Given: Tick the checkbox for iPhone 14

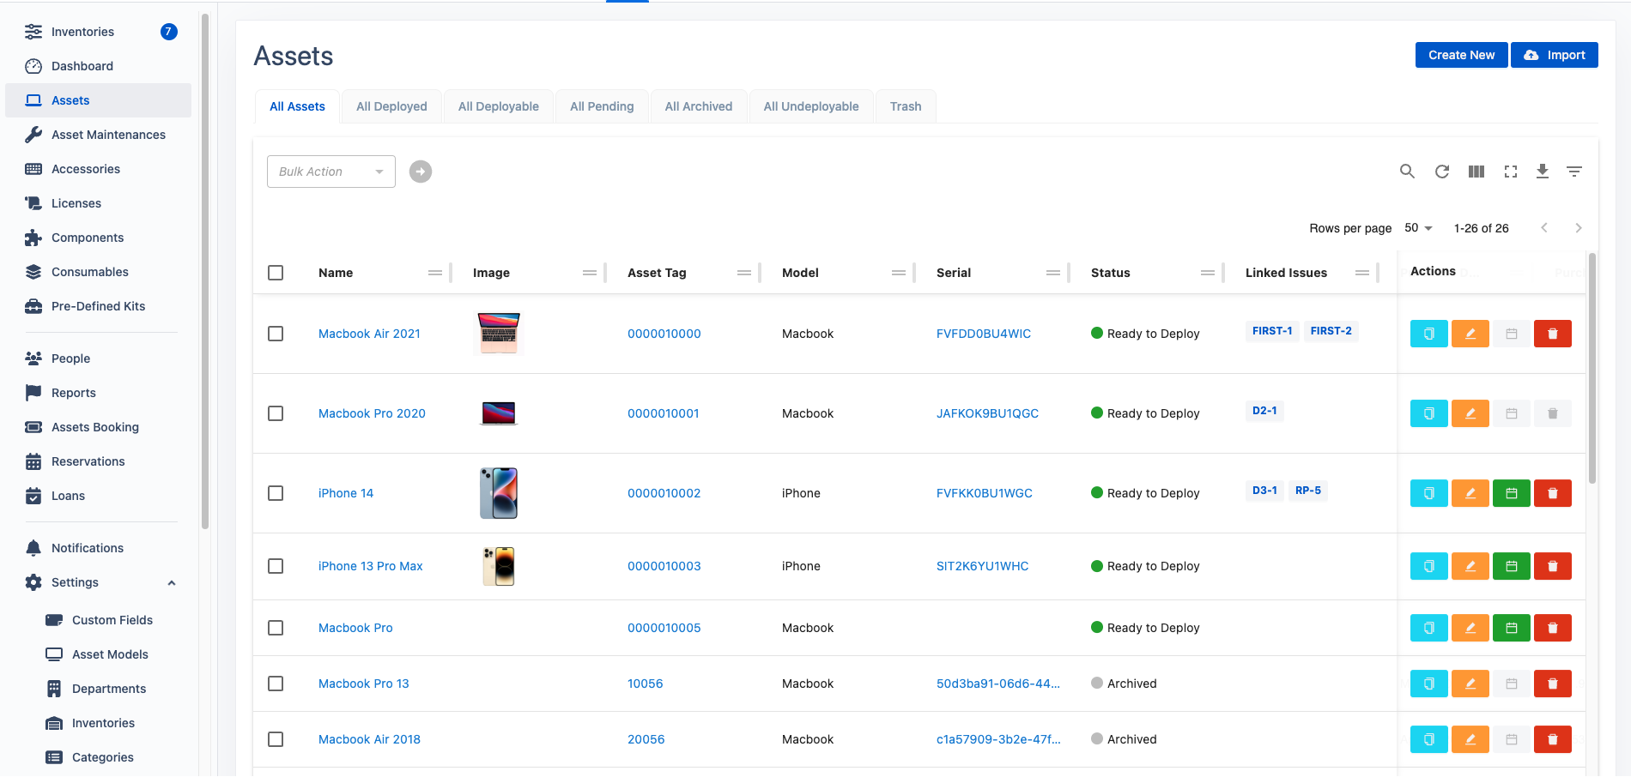Looking at the screenshot, I should (x=276, y=493).
